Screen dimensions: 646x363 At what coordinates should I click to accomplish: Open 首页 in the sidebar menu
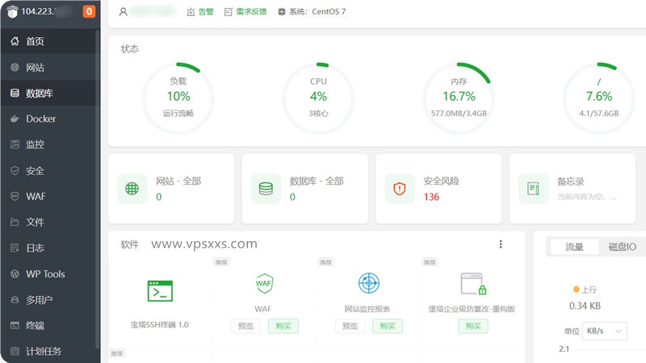(x=50, y=41)
